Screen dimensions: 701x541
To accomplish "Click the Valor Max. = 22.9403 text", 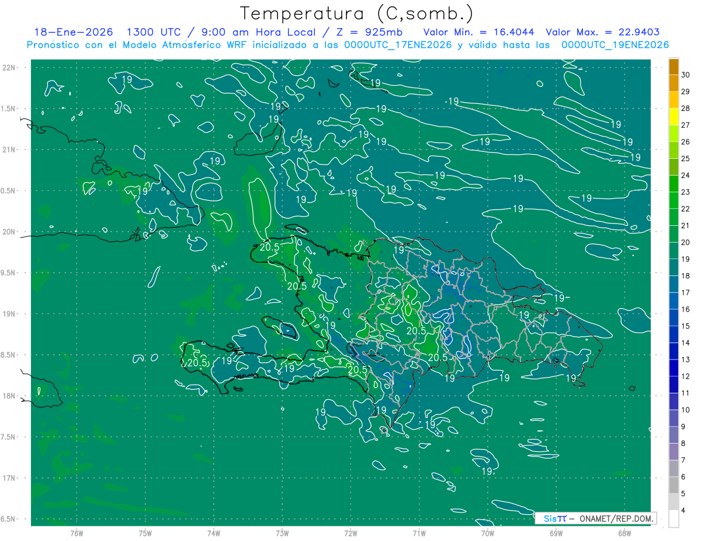I will tap(602, 32).
